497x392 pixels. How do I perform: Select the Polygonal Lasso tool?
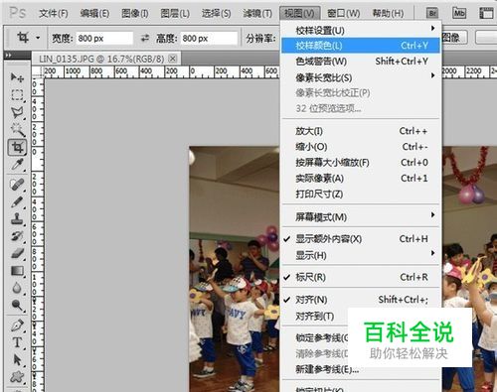pyautogui.click(x=17, y=113)
